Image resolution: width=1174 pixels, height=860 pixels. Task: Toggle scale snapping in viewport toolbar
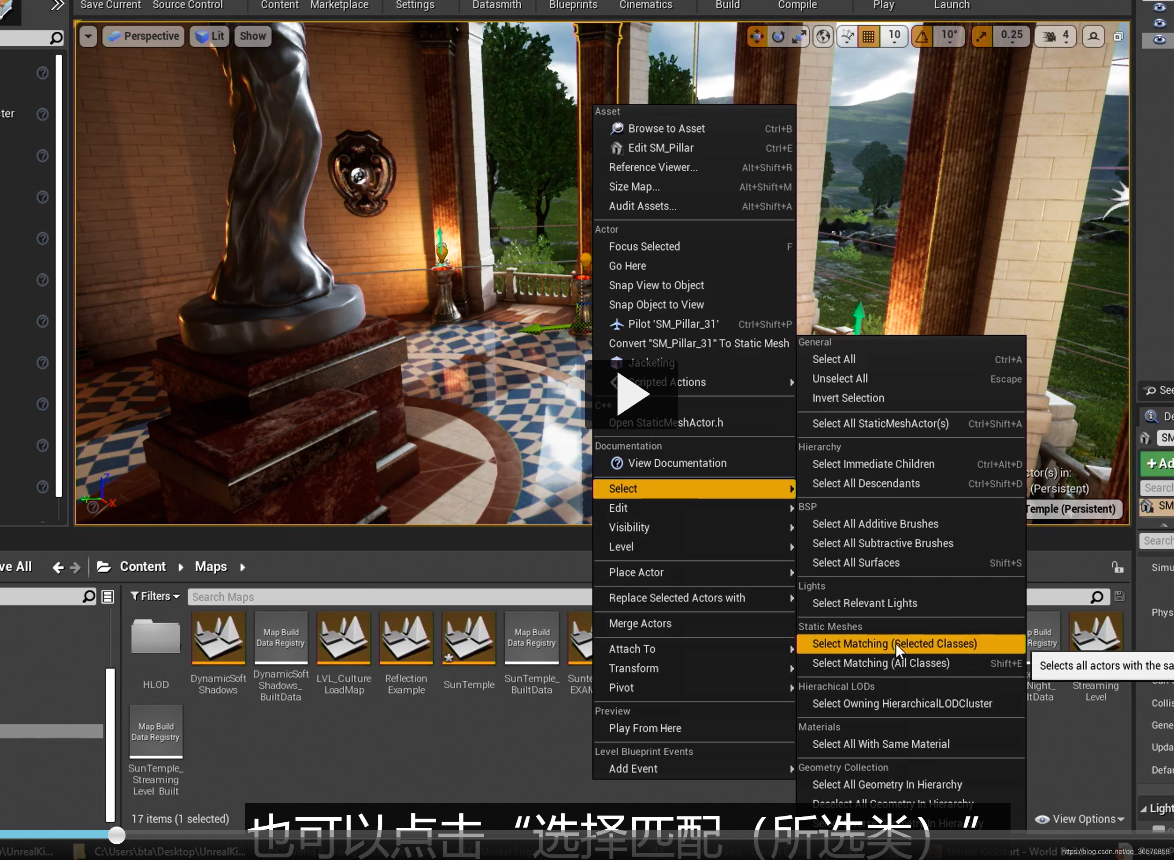982,37
